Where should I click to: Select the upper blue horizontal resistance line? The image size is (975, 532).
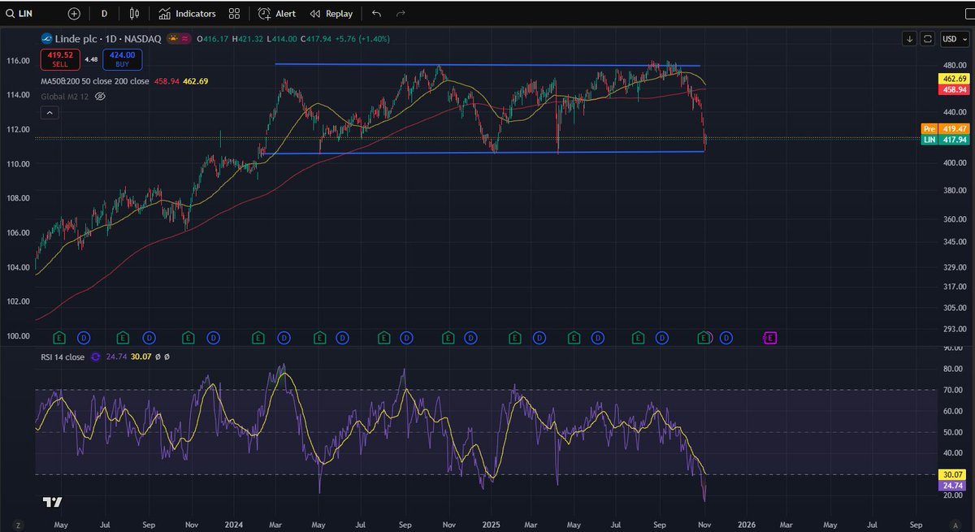point(487,64)
